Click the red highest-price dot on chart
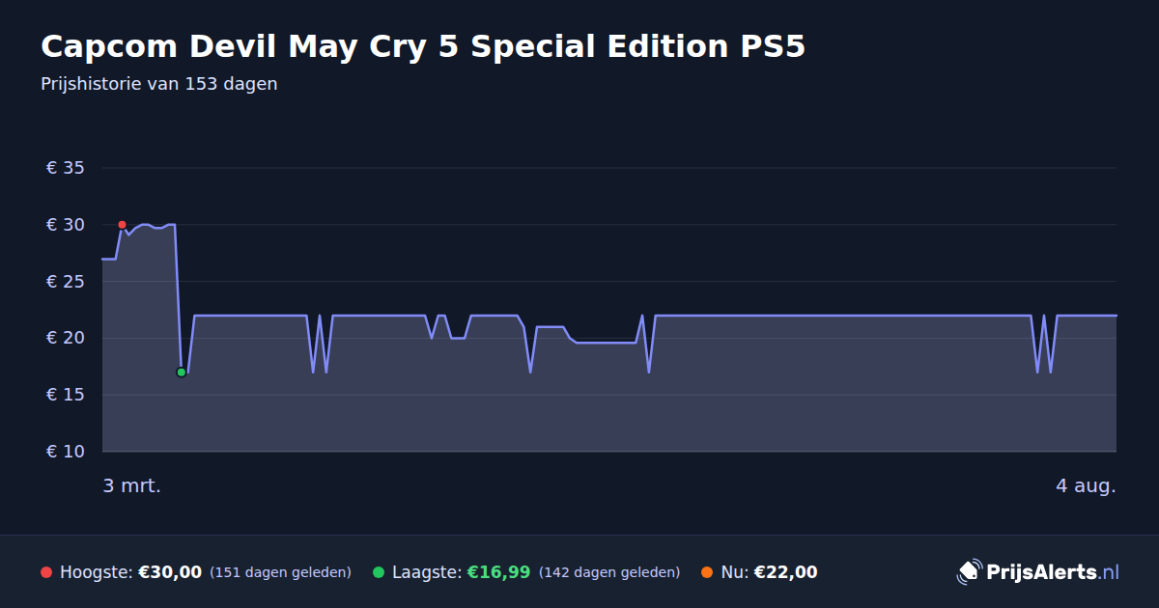Screen dimensions: 1159x608 click(122, 225)
